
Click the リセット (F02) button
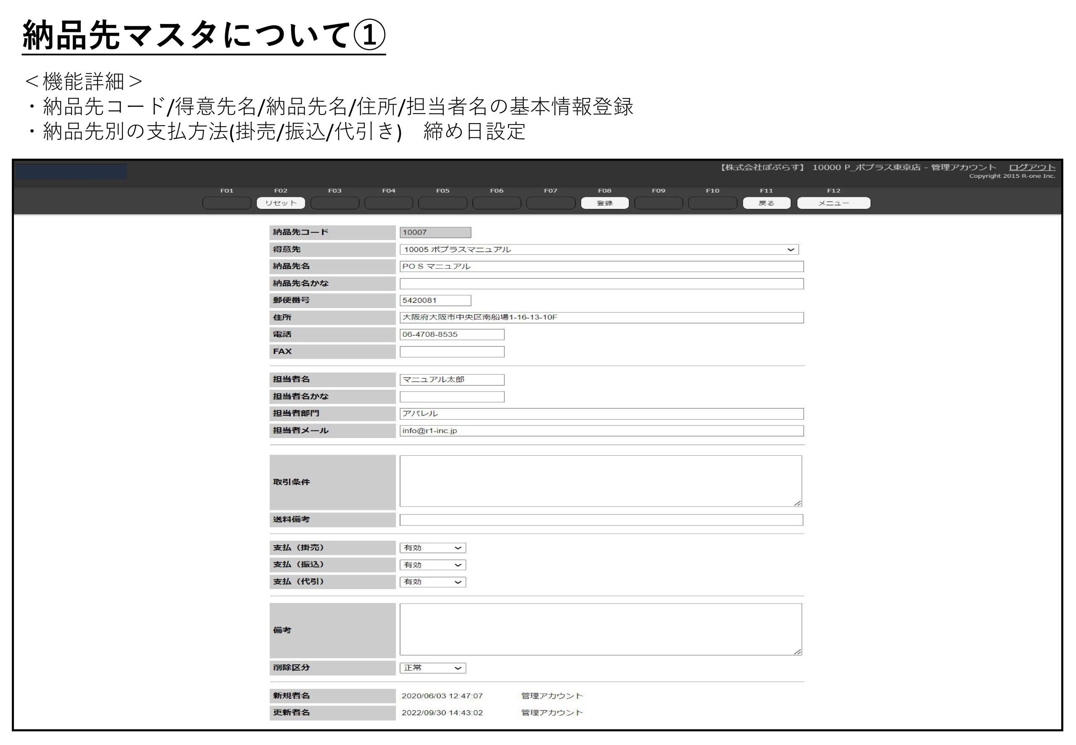[x=281, y=203]
